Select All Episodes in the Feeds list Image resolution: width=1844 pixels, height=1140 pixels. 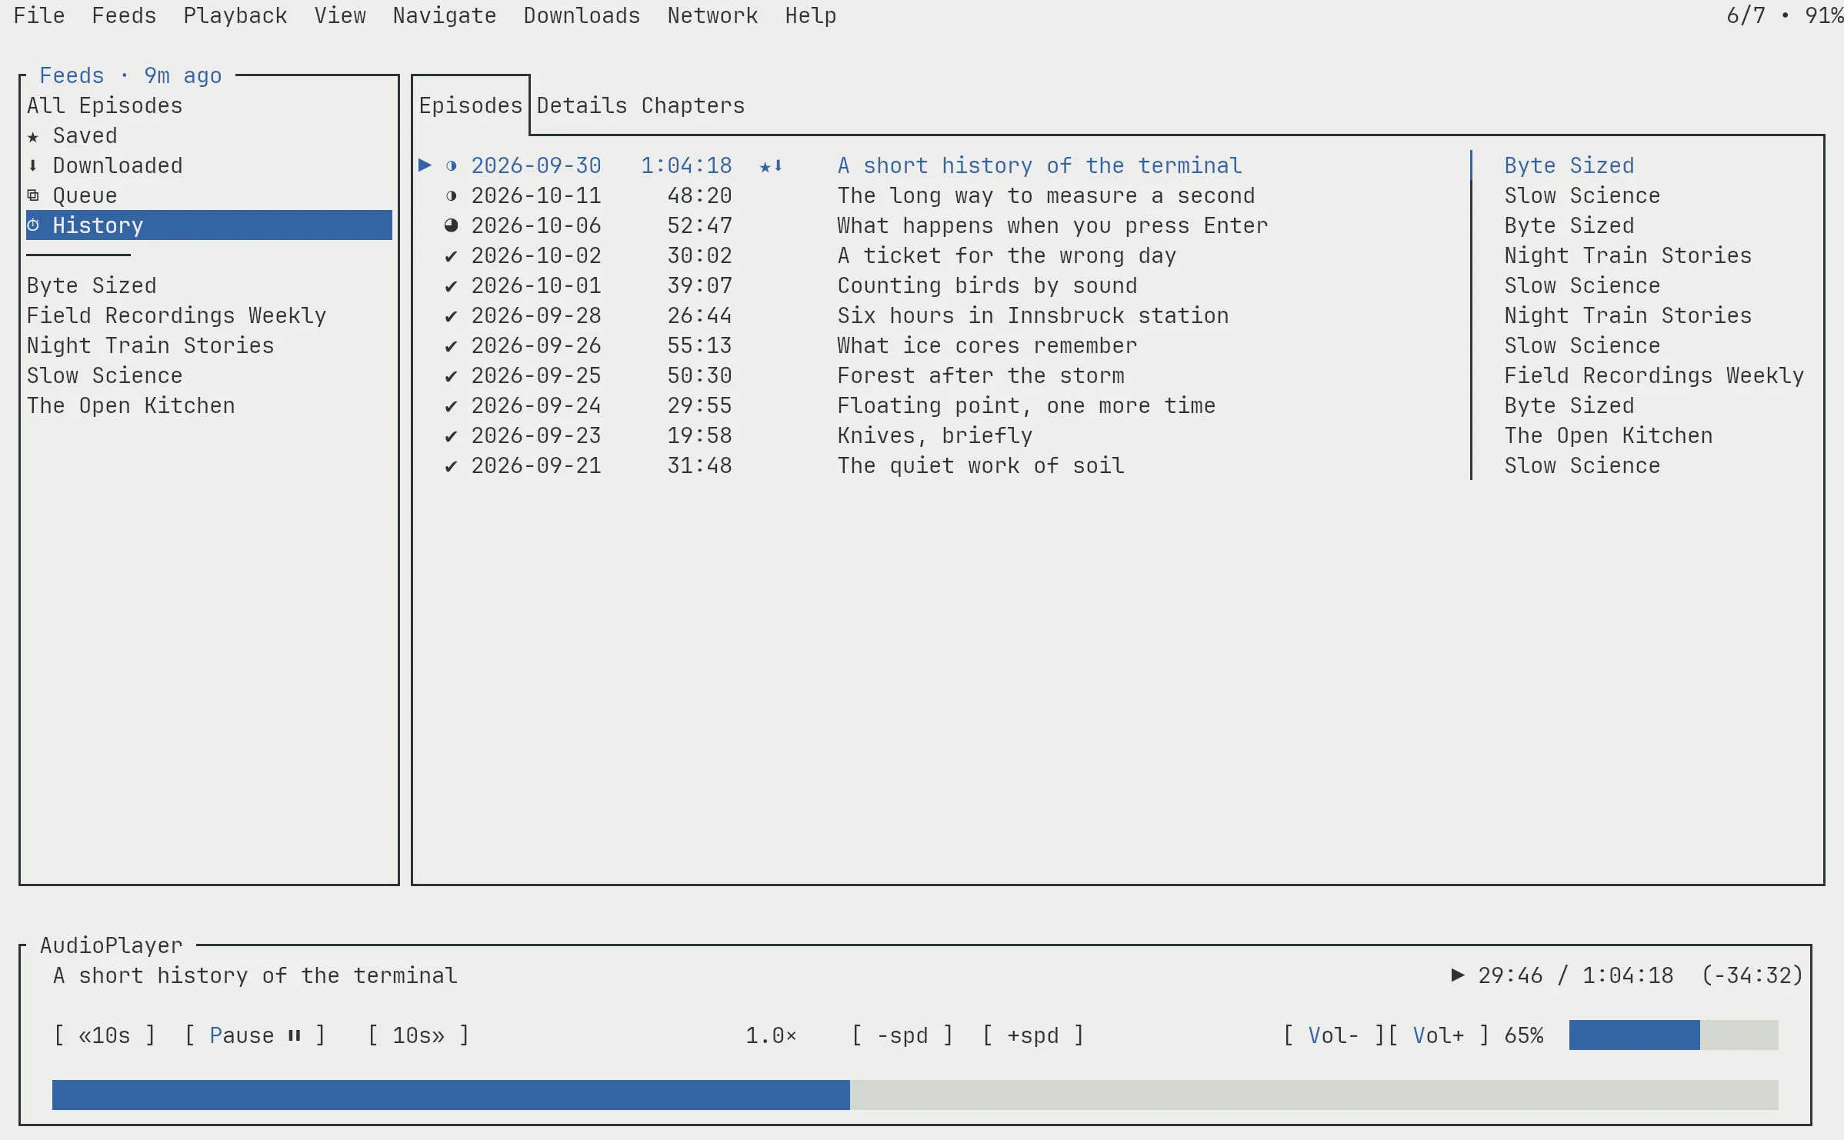[209, 105]
